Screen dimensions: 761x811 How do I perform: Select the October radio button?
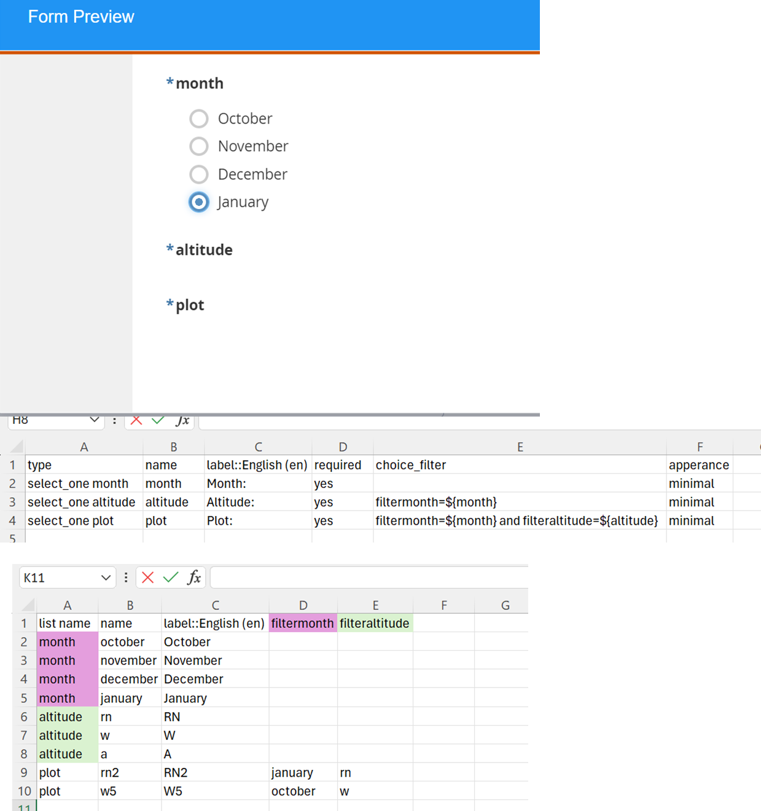pyautogui.click(x=199, y=119)
